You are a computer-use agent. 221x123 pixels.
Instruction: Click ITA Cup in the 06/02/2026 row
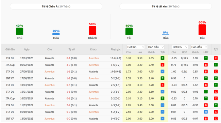click(10, 65)
